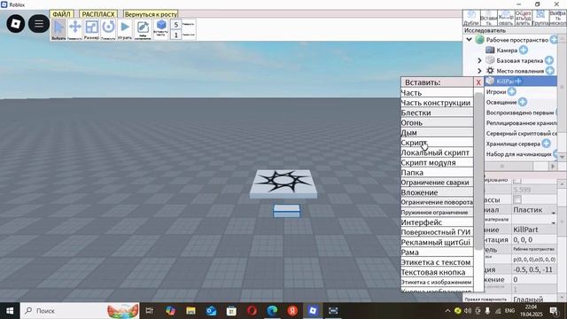Choose Скрипт модуля in insert list

pos(437,162)
